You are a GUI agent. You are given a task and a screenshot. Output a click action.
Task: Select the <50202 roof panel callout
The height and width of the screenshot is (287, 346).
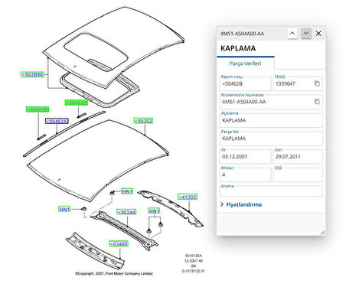click(143, 121)
